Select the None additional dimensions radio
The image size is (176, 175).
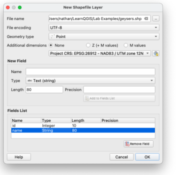[51, 45]
